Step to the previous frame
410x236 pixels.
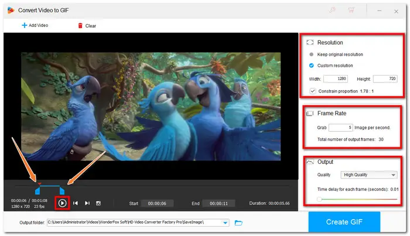pos(76,203)
